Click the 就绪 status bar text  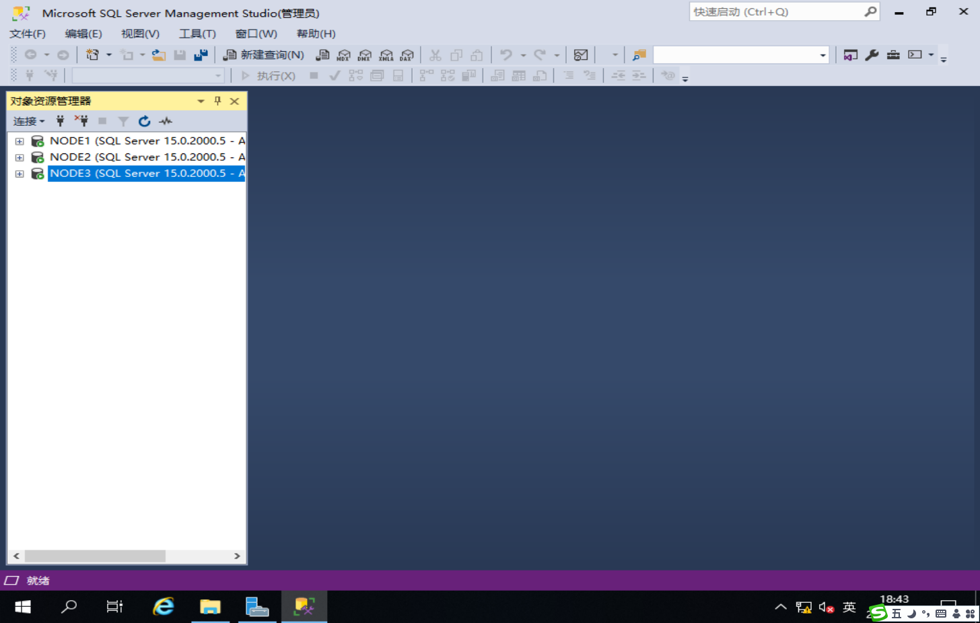(38, 581)
